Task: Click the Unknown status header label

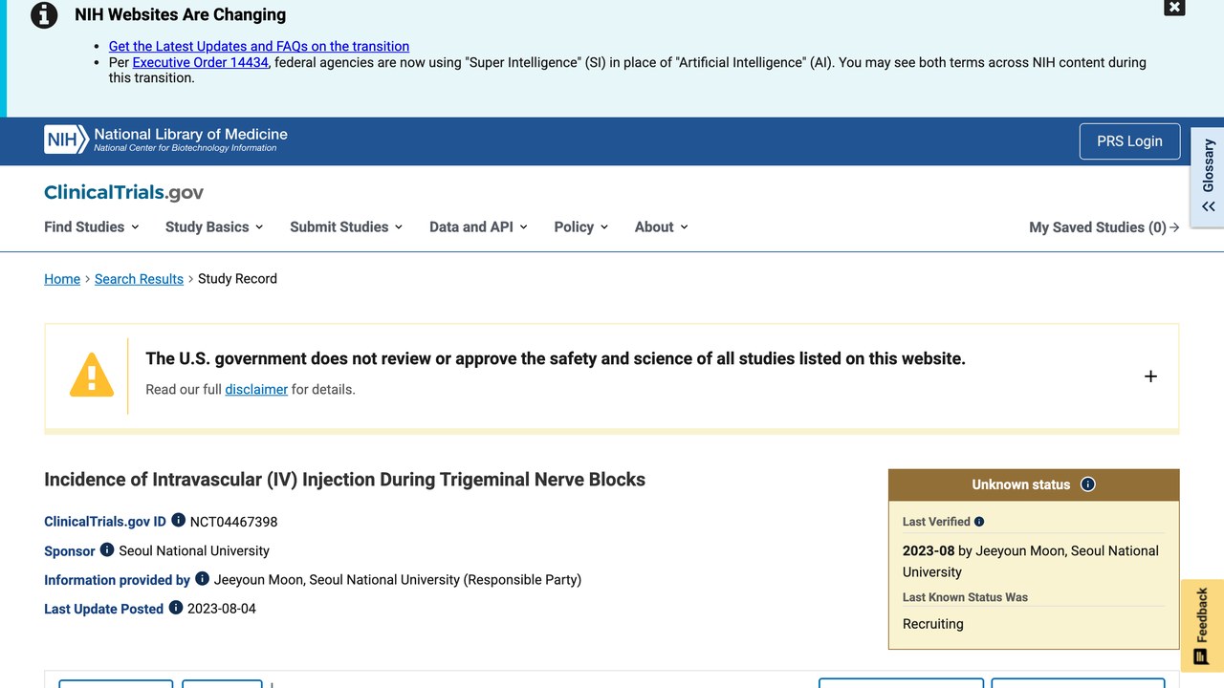Action: 1021,484
